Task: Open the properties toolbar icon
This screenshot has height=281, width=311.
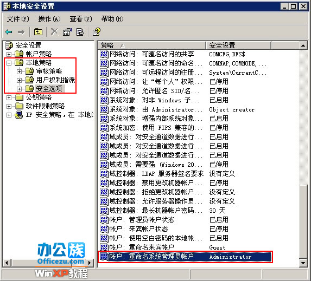Action: 67,32
